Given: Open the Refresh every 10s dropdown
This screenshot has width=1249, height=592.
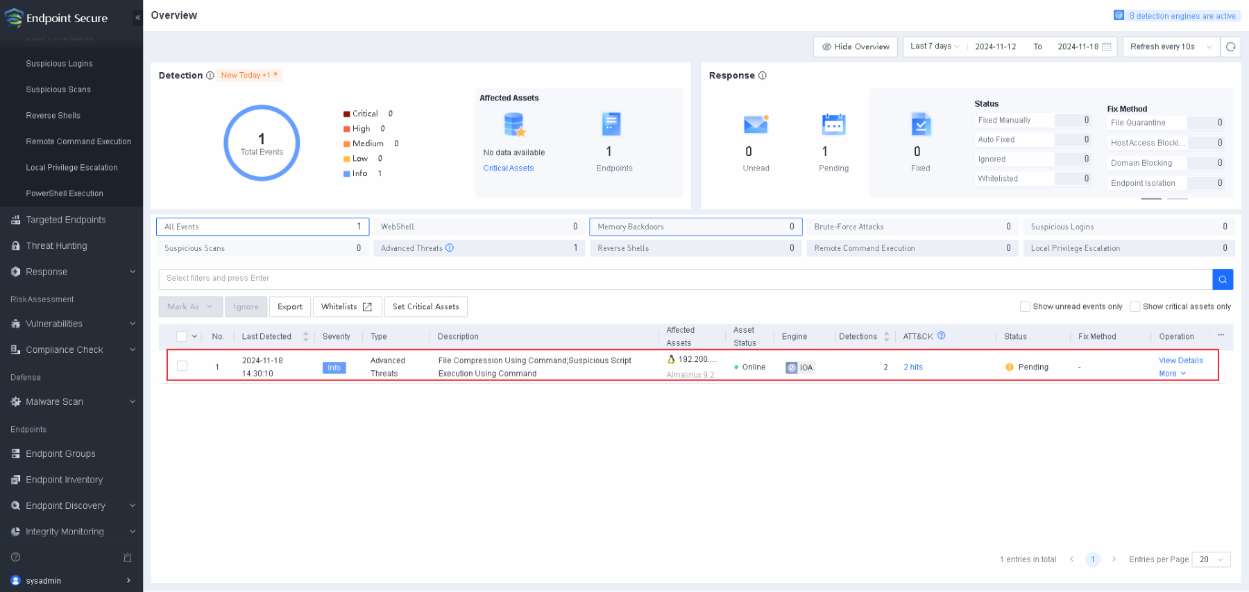Looking at the screenshot, I should [1170, 47].
